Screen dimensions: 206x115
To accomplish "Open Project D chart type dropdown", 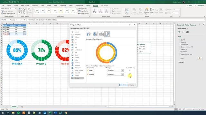I will click(122, 74).
